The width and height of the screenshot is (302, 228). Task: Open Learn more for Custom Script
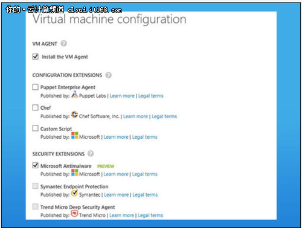coord(116,137)
